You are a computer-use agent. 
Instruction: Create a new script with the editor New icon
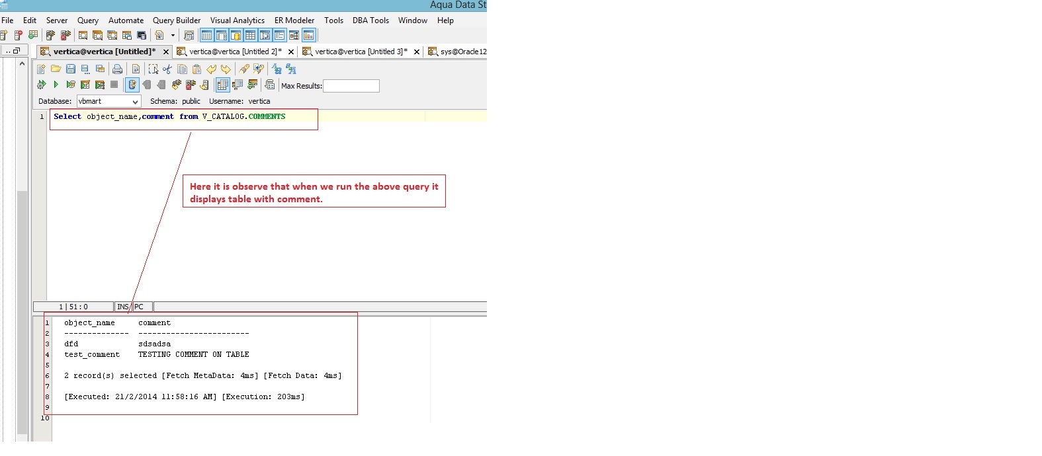[x=41, y=69]
